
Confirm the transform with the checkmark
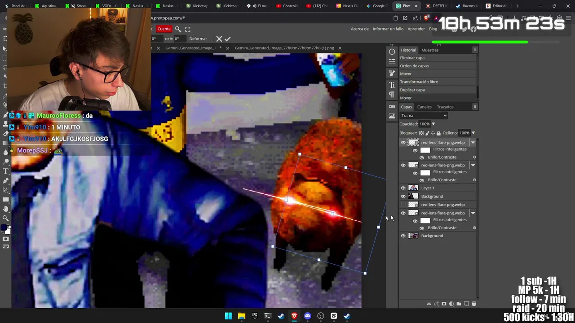[227, 39]
